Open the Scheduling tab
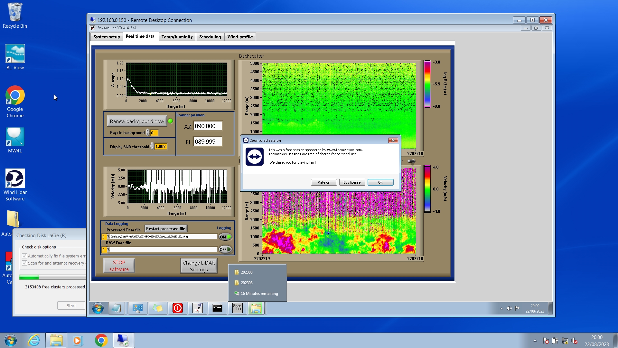 pos(210,37)
